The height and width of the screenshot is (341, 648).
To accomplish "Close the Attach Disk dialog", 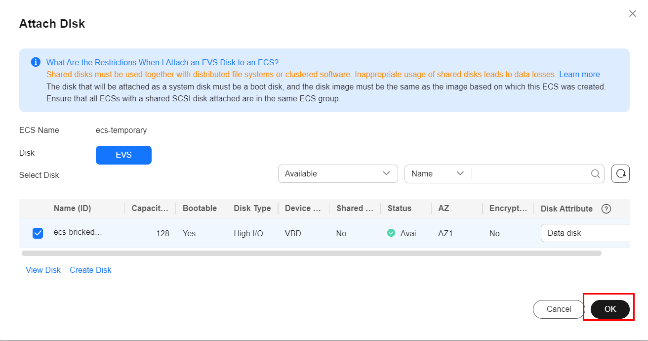I will pyautogui.click(x=632, y=14).
